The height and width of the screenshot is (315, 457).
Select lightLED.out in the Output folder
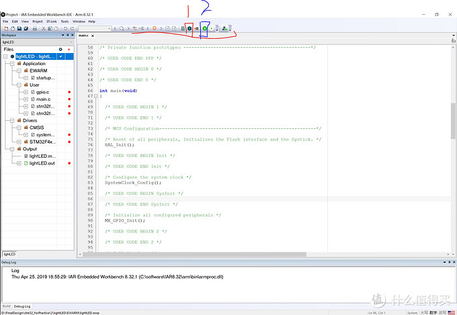pyautogui.click(x=42, y=163)
